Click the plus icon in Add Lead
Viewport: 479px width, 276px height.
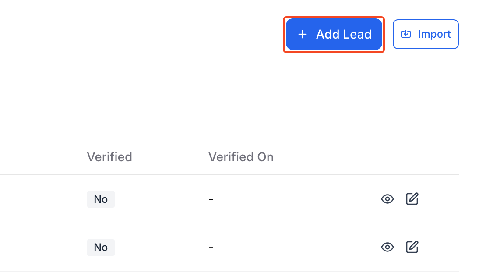click(x=302, y=34)
